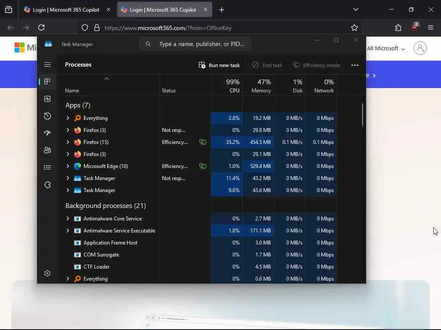Click the tracking protection shield icon

[x=85, y=28]
